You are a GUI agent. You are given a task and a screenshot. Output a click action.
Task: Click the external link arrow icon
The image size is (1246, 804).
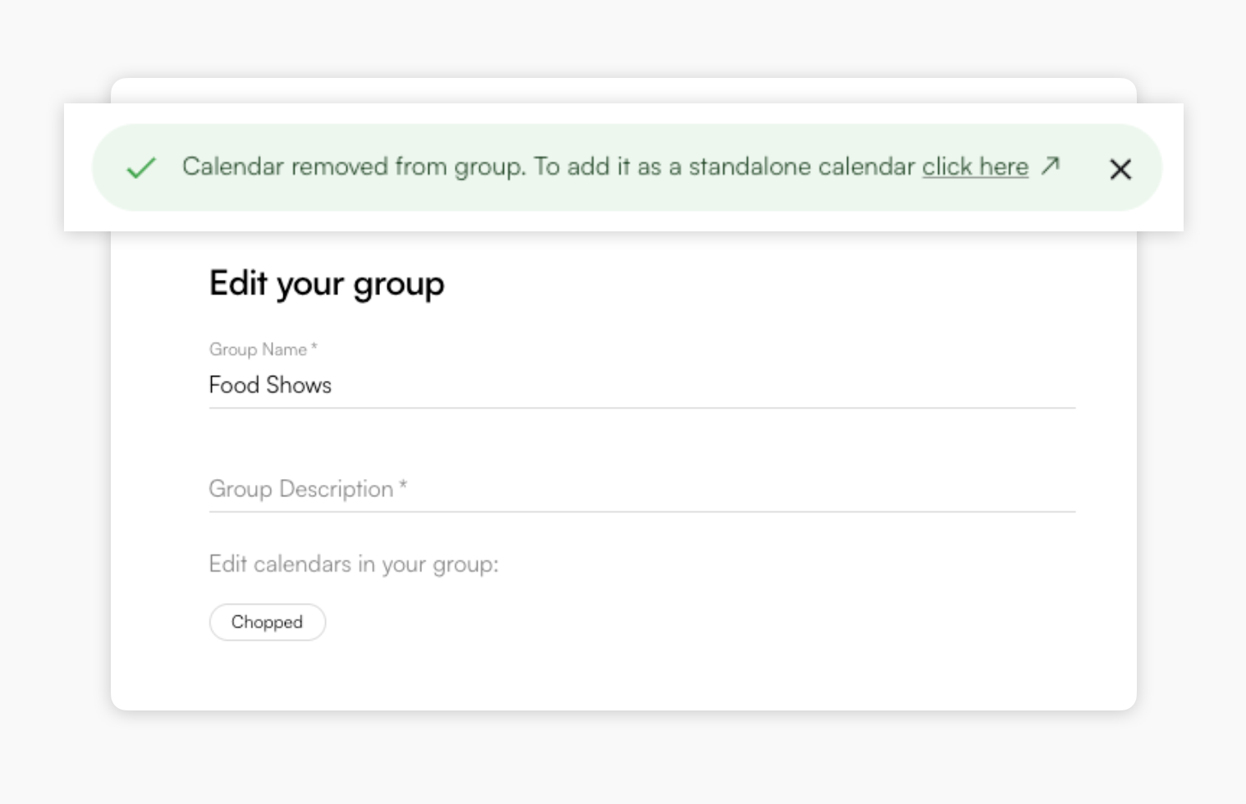click(x=1051, y=166)
